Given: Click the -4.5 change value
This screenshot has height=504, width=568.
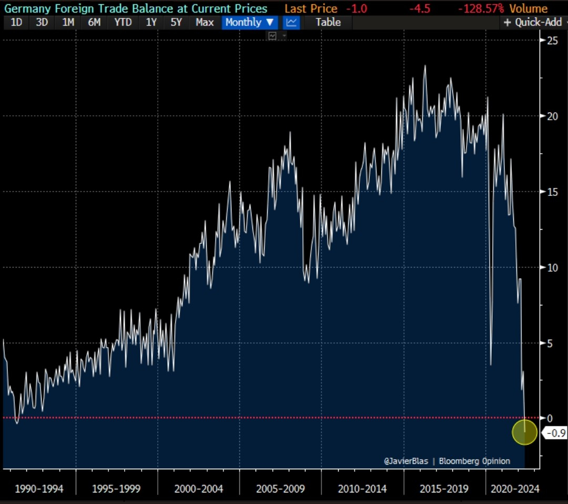Looking at the screenshot, I should point(420,8).
